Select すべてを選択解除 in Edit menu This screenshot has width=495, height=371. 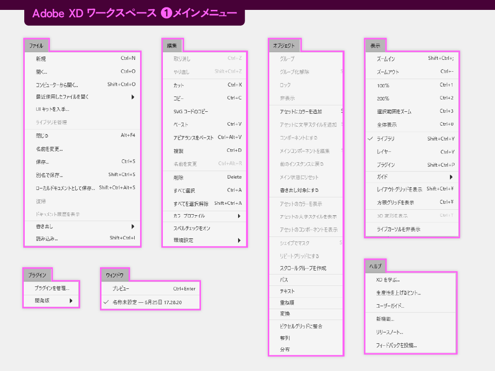click(x=204, y=203)
